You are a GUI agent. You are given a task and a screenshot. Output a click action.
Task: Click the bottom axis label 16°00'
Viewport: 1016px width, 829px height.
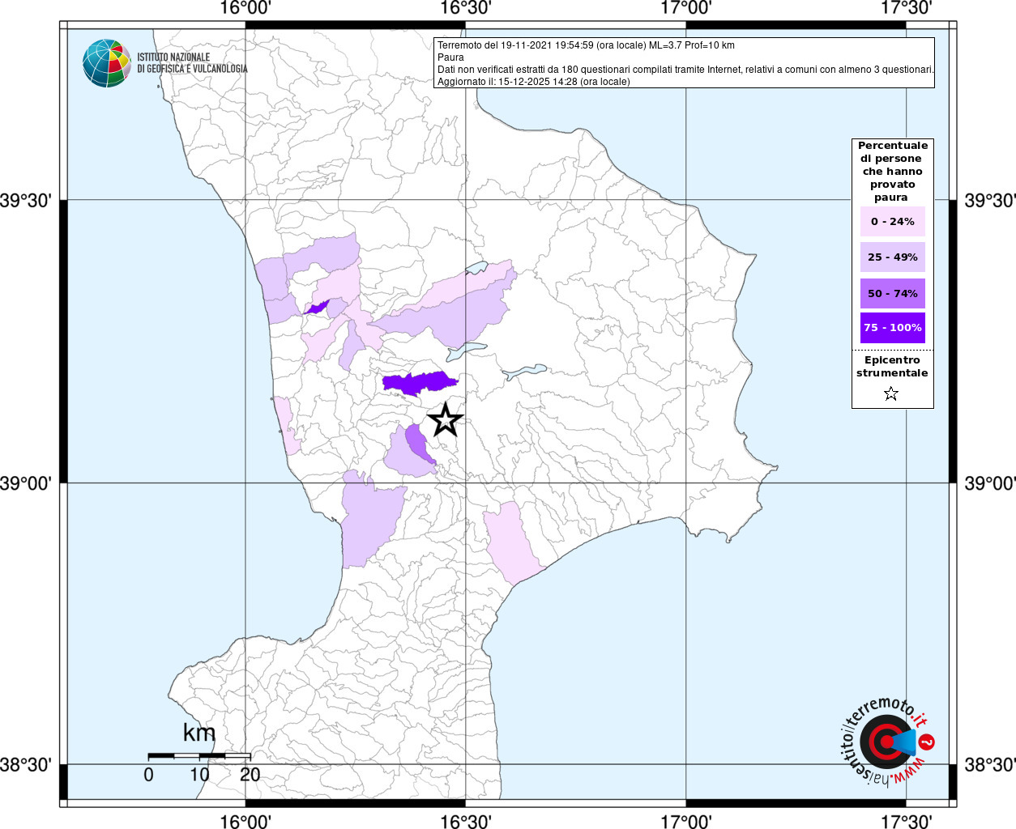pyautogui.click(x=245, y=821)
